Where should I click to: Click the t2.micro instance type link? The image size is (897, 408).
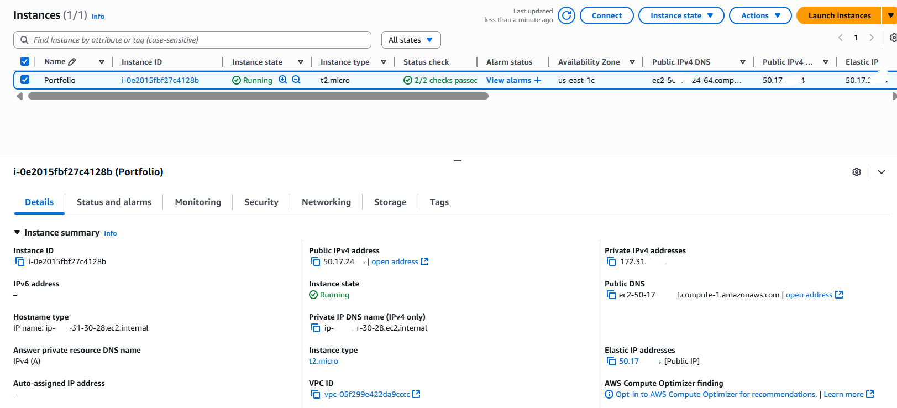(323, 361)
